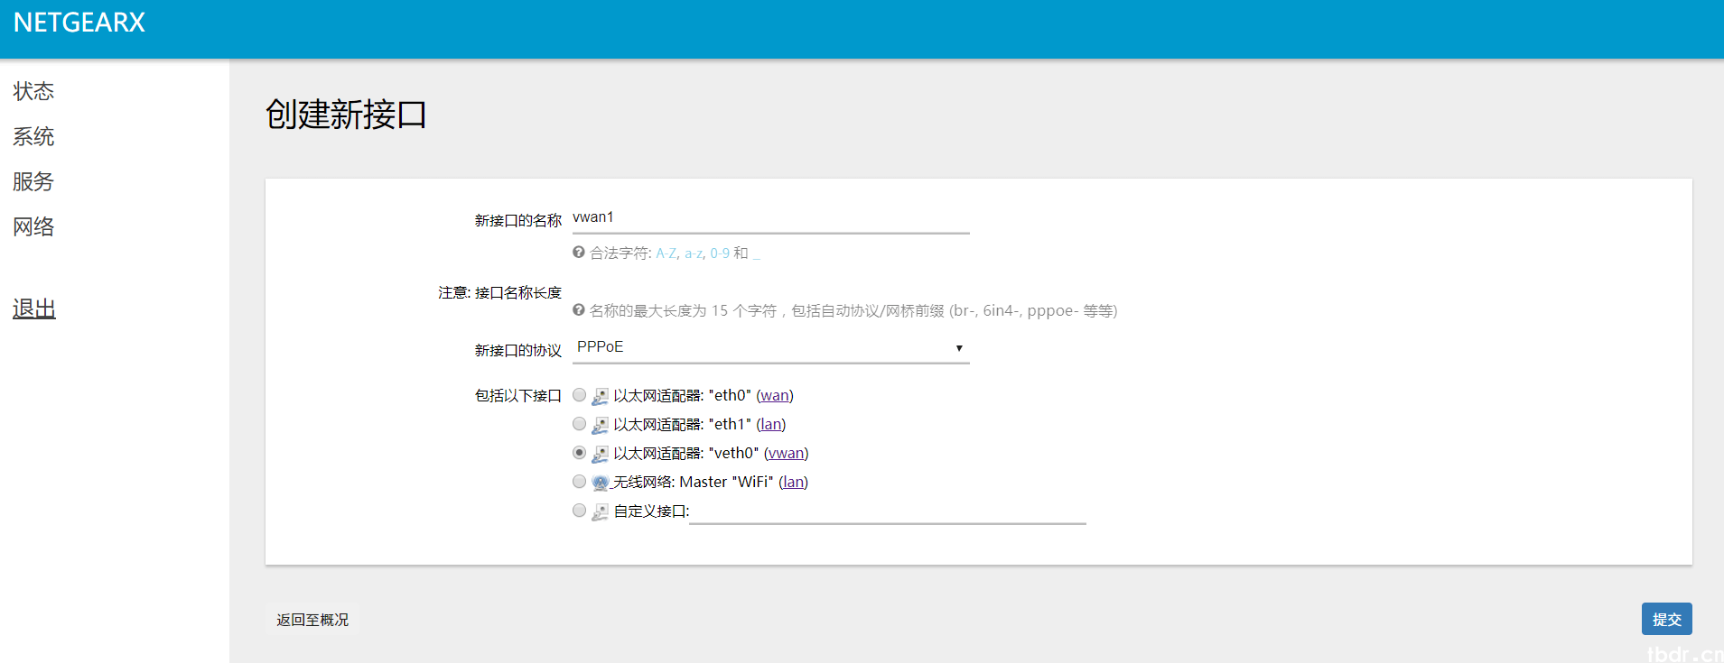This screenshot has height=663, width=1724.
Task: Click the eth0 ethernet adapter icon
Action: tap(600, 396)
